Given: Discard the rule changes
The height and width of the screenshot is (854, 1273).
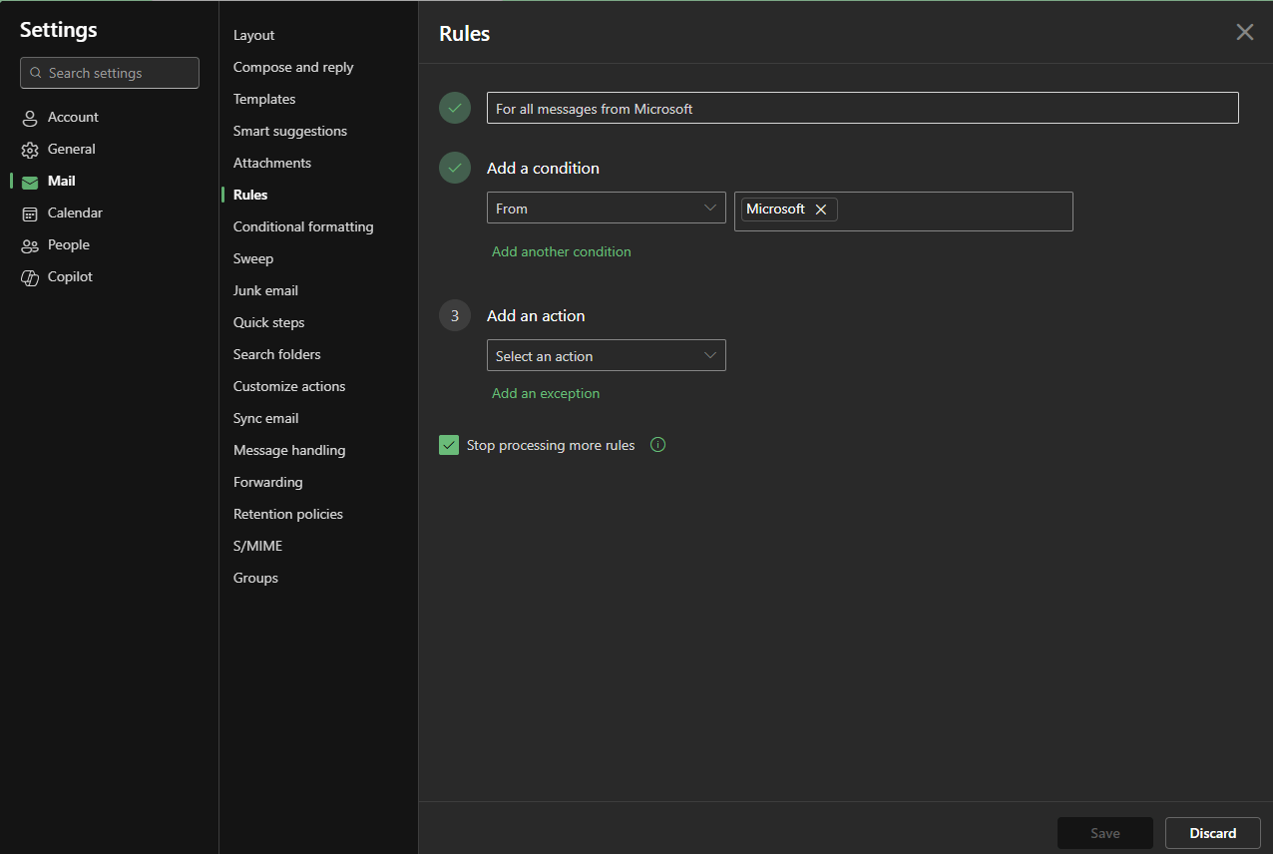Looking at the screenshot, I should tap(1212, 833).
